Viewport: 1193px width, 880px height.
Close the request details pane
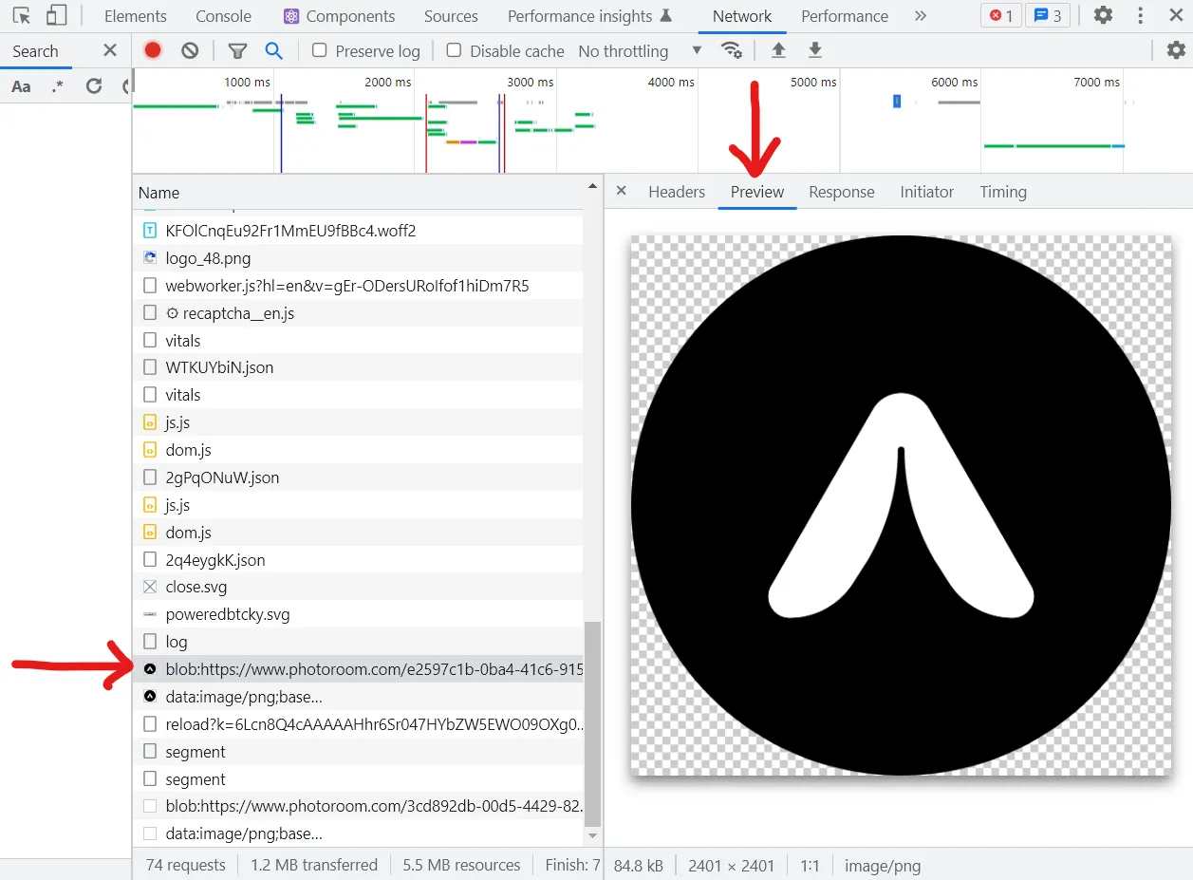pos(622,191)
